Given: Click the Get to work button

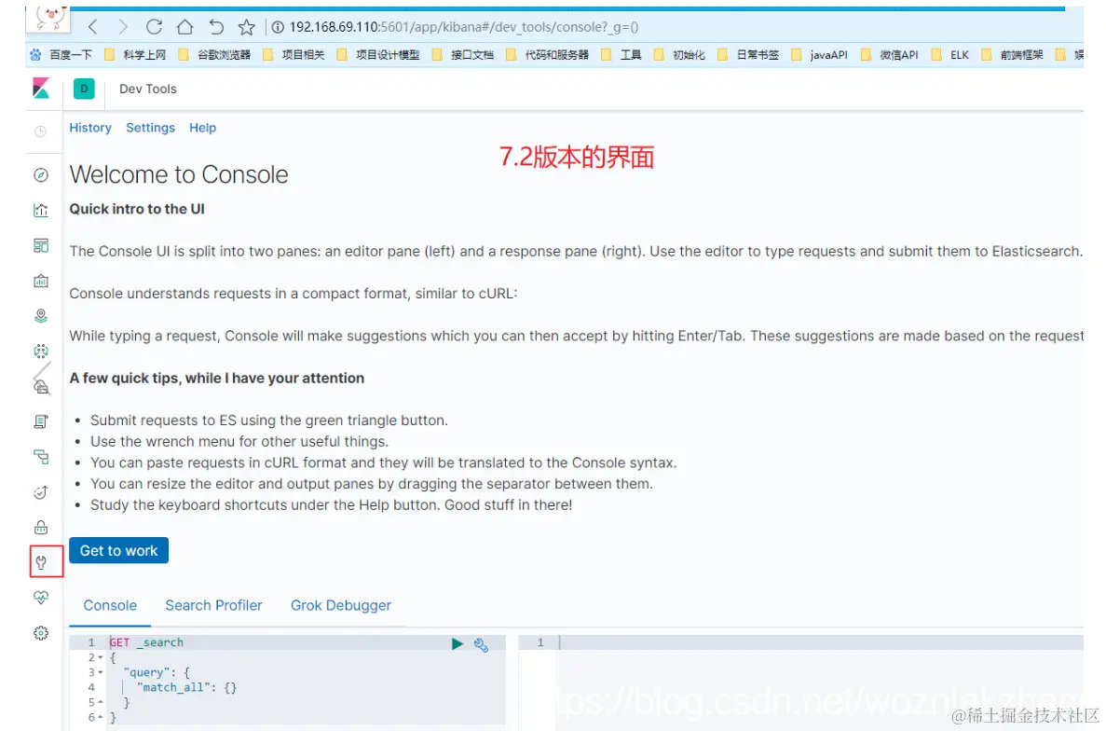Looking at the screenshot, I should pyautogui.click(x=118, y=550).
